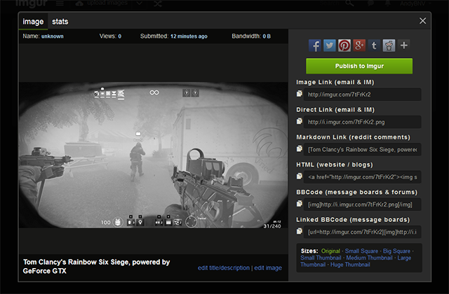Image resolution: width=449 pixels, height=294 pixels.
Task: Share the image on Twitter
Action: click(330, 45)
